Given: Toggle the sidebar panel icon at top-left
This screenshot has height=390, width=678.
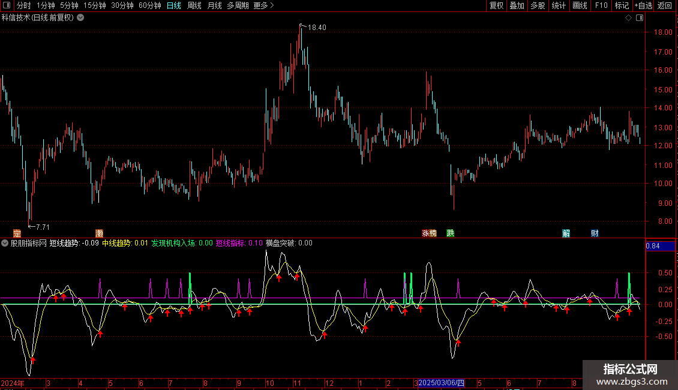Looking at the screenshot, I should pyautogui.click(x=7, y=5).
